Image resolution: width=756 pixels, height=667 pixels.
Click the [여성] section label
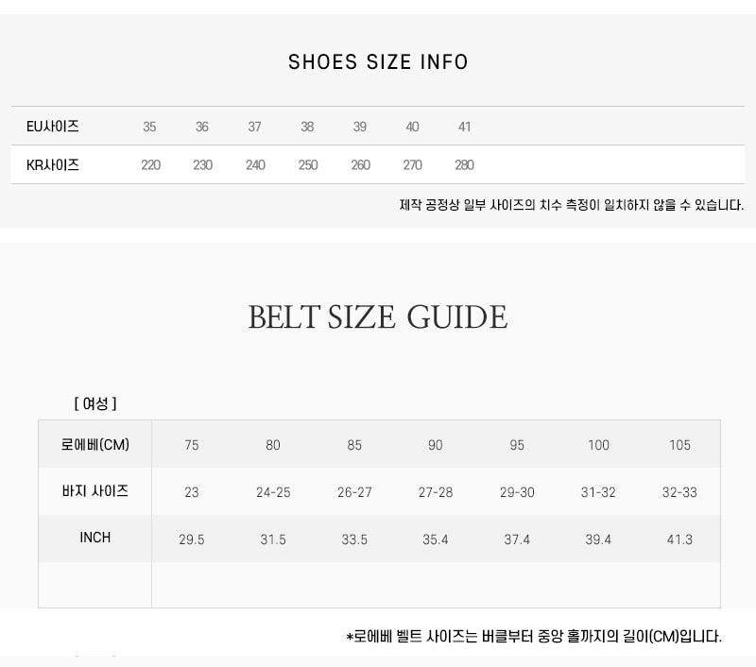(95, 403)
